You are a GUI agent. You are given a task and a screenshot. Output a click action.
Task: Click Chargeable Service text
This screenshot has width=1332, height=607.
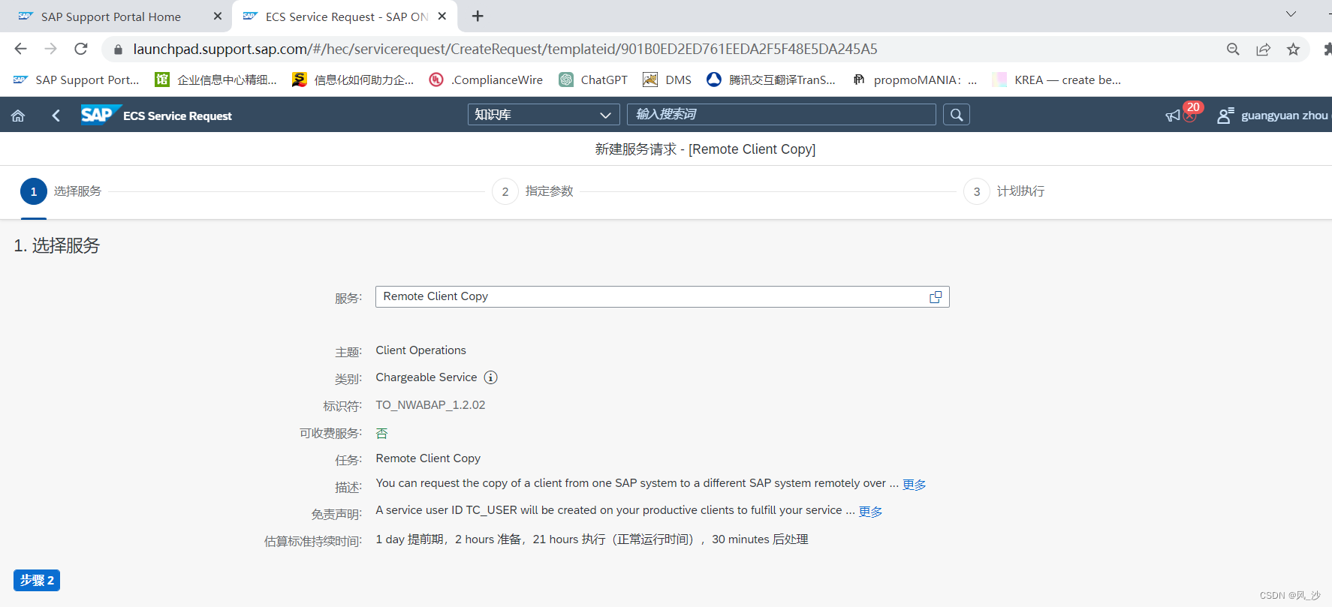click(426, 377)
